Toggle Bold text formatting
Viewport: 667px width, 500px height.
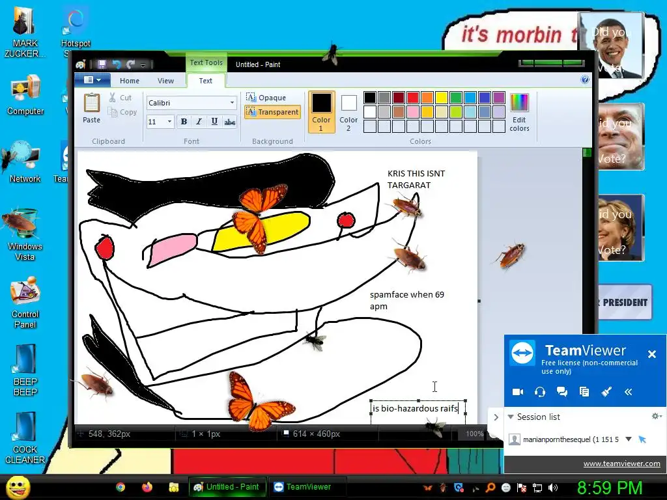(184, 122)
